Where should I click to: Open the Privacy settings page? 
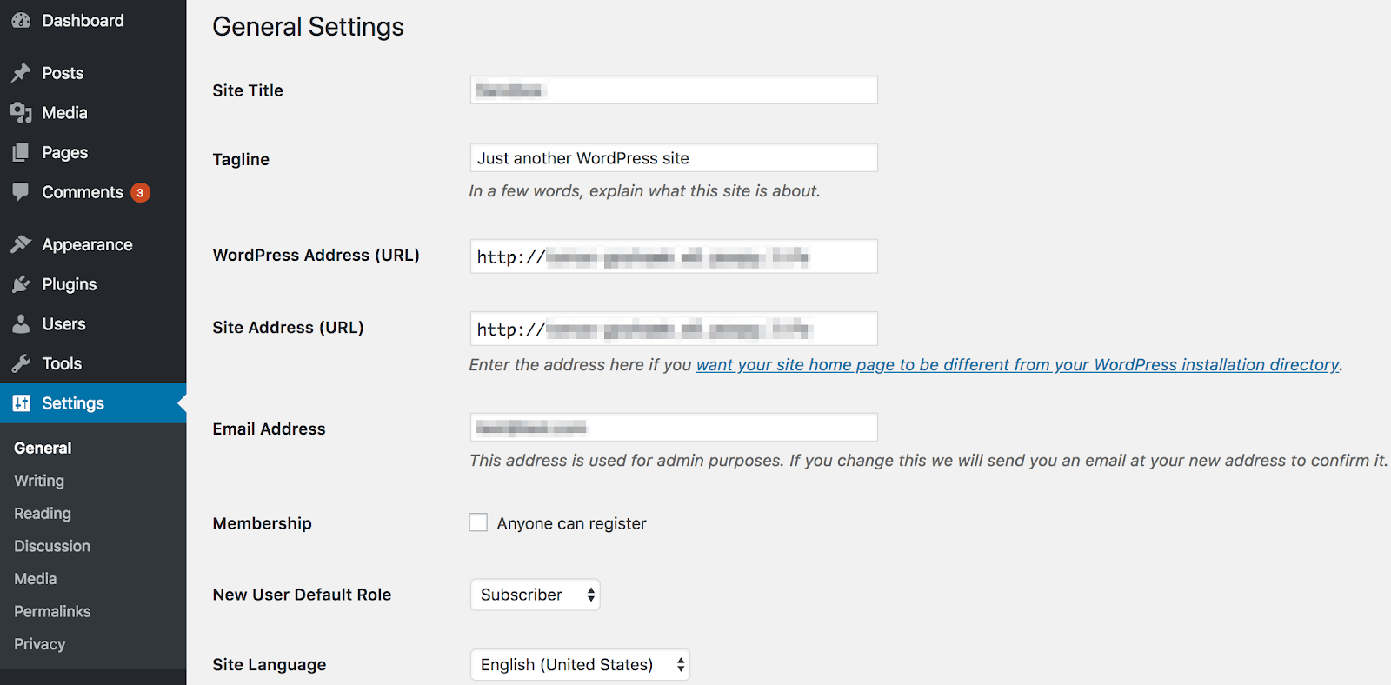click(39, 644)
